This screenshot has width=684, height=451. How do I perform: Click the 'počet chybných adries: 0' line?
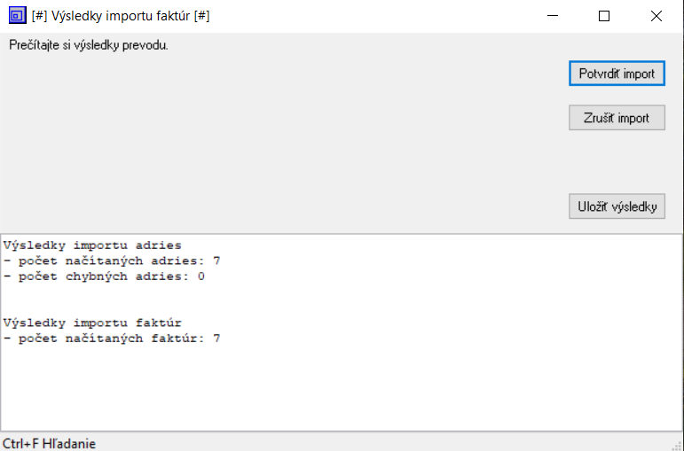[104, 276]
